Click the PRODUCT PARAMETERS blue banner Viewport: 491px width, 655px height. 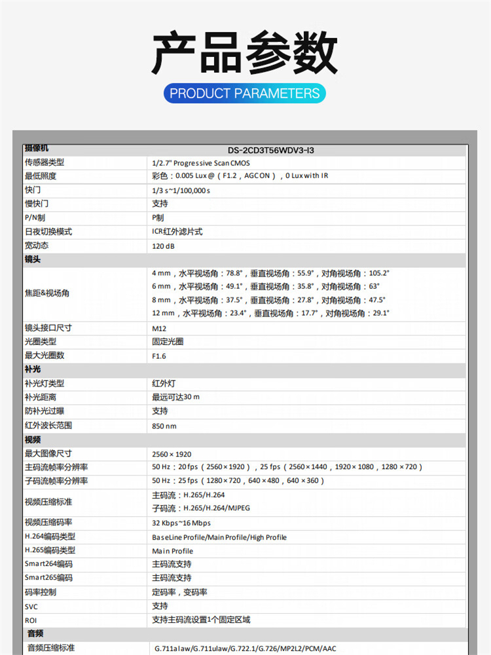(245, 93)
